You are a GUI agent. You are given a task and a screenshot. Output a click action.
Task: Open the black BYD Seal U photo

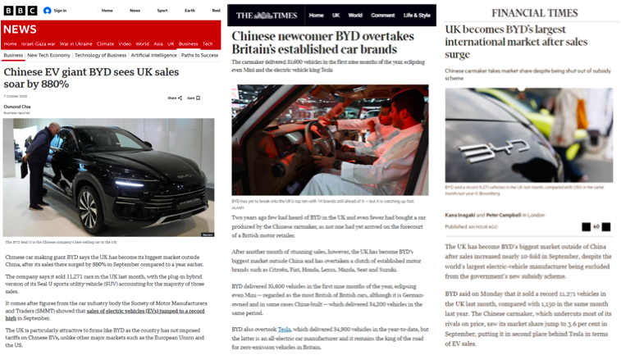[108, 177]
